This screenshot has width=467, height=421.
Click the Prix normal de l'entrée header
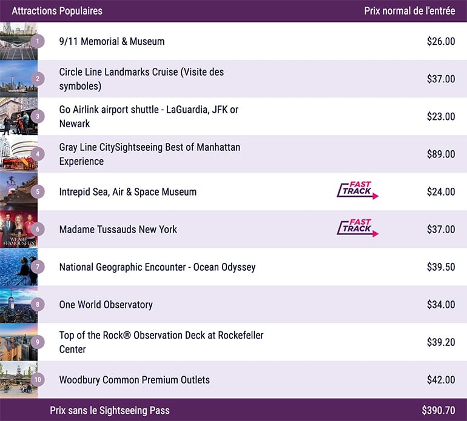click(x=409, y=11)
